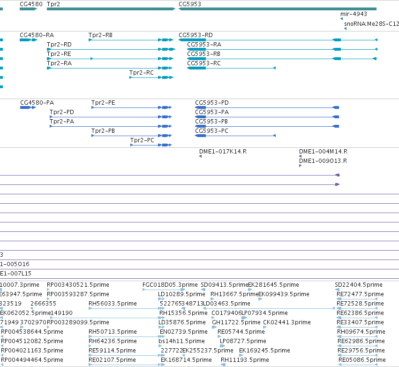
Task: Select EST RH09674.5prime
Action: 361,332
